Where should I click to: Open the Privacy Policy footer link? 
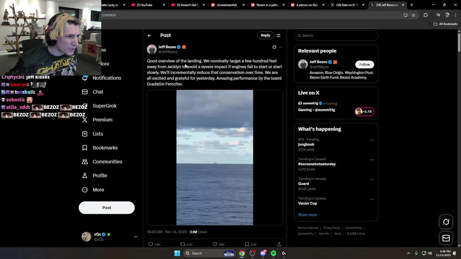332,228
